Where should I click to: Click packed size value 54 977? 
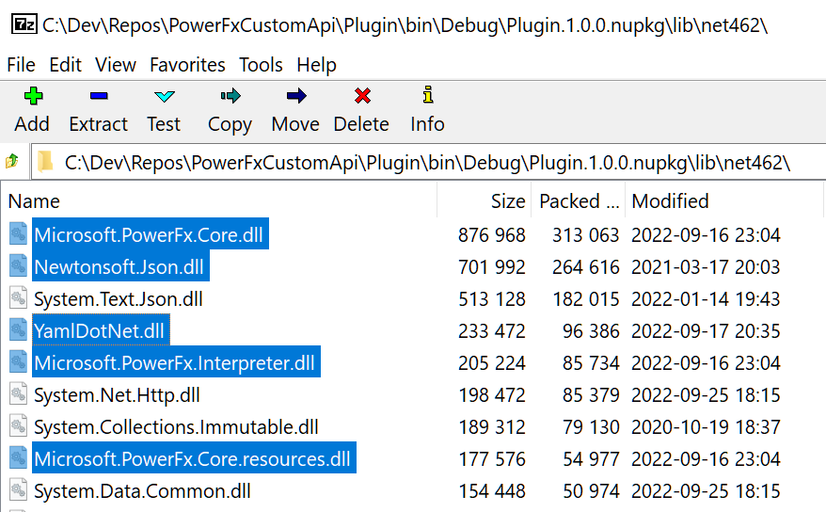tap(591, 458)
